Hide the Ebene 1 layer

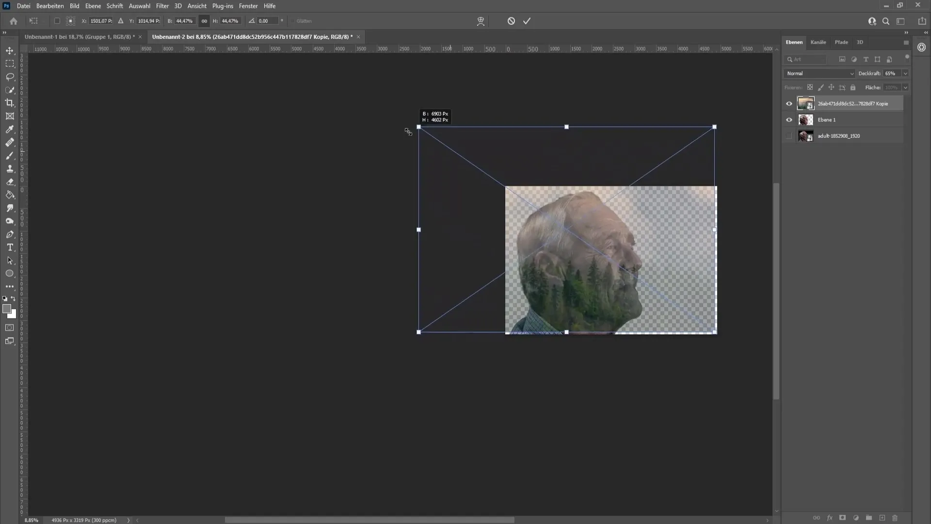789,120
